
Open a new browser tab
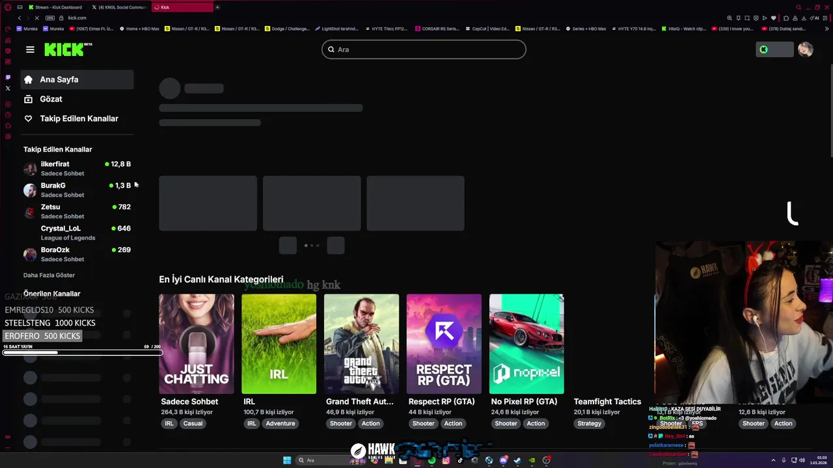[x=217, y=7]
